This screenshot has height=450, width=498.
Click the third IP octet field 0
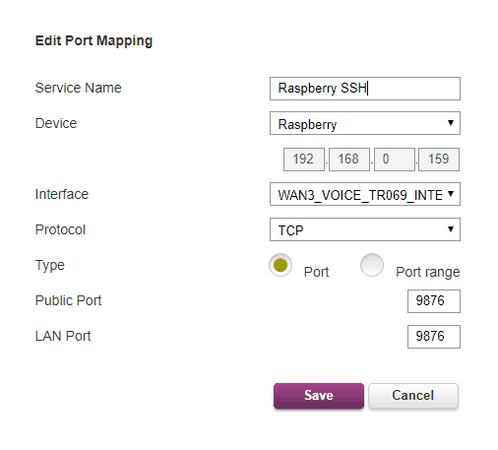[x=395, y=160]
